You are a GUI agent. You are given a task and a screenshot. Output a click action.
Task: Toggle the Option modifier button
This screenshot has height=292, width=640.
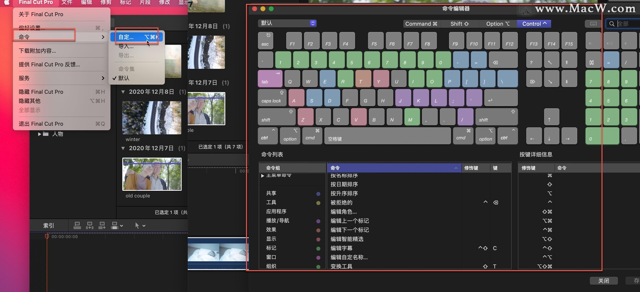click(498, 24)
